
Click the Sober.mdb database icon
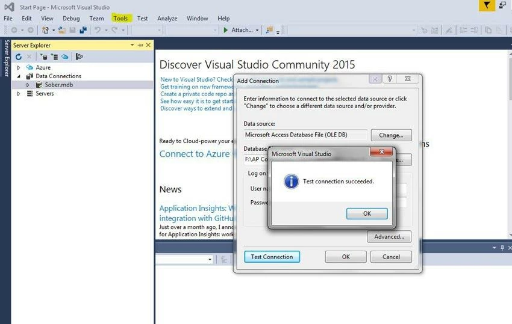[39, 85]
